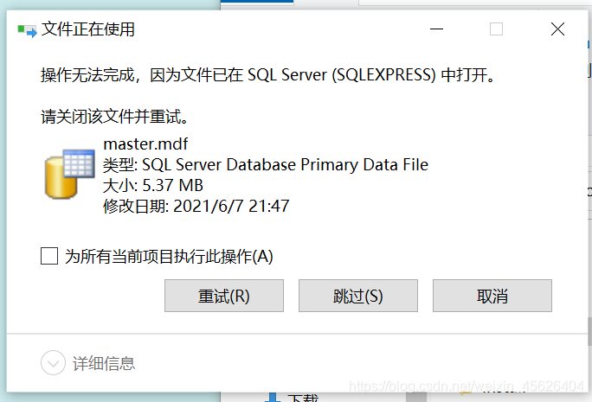Click the 跳过(S) button
592x402 pixels.
point(358,296)
